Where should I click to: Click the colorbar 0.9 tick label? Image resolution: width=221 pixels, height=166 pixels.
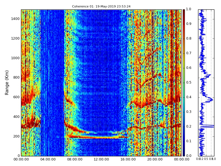[189, 24]
